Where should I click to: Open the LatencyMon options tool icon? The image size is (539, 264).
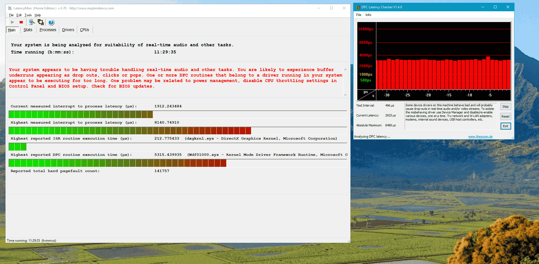click(32, 22)
